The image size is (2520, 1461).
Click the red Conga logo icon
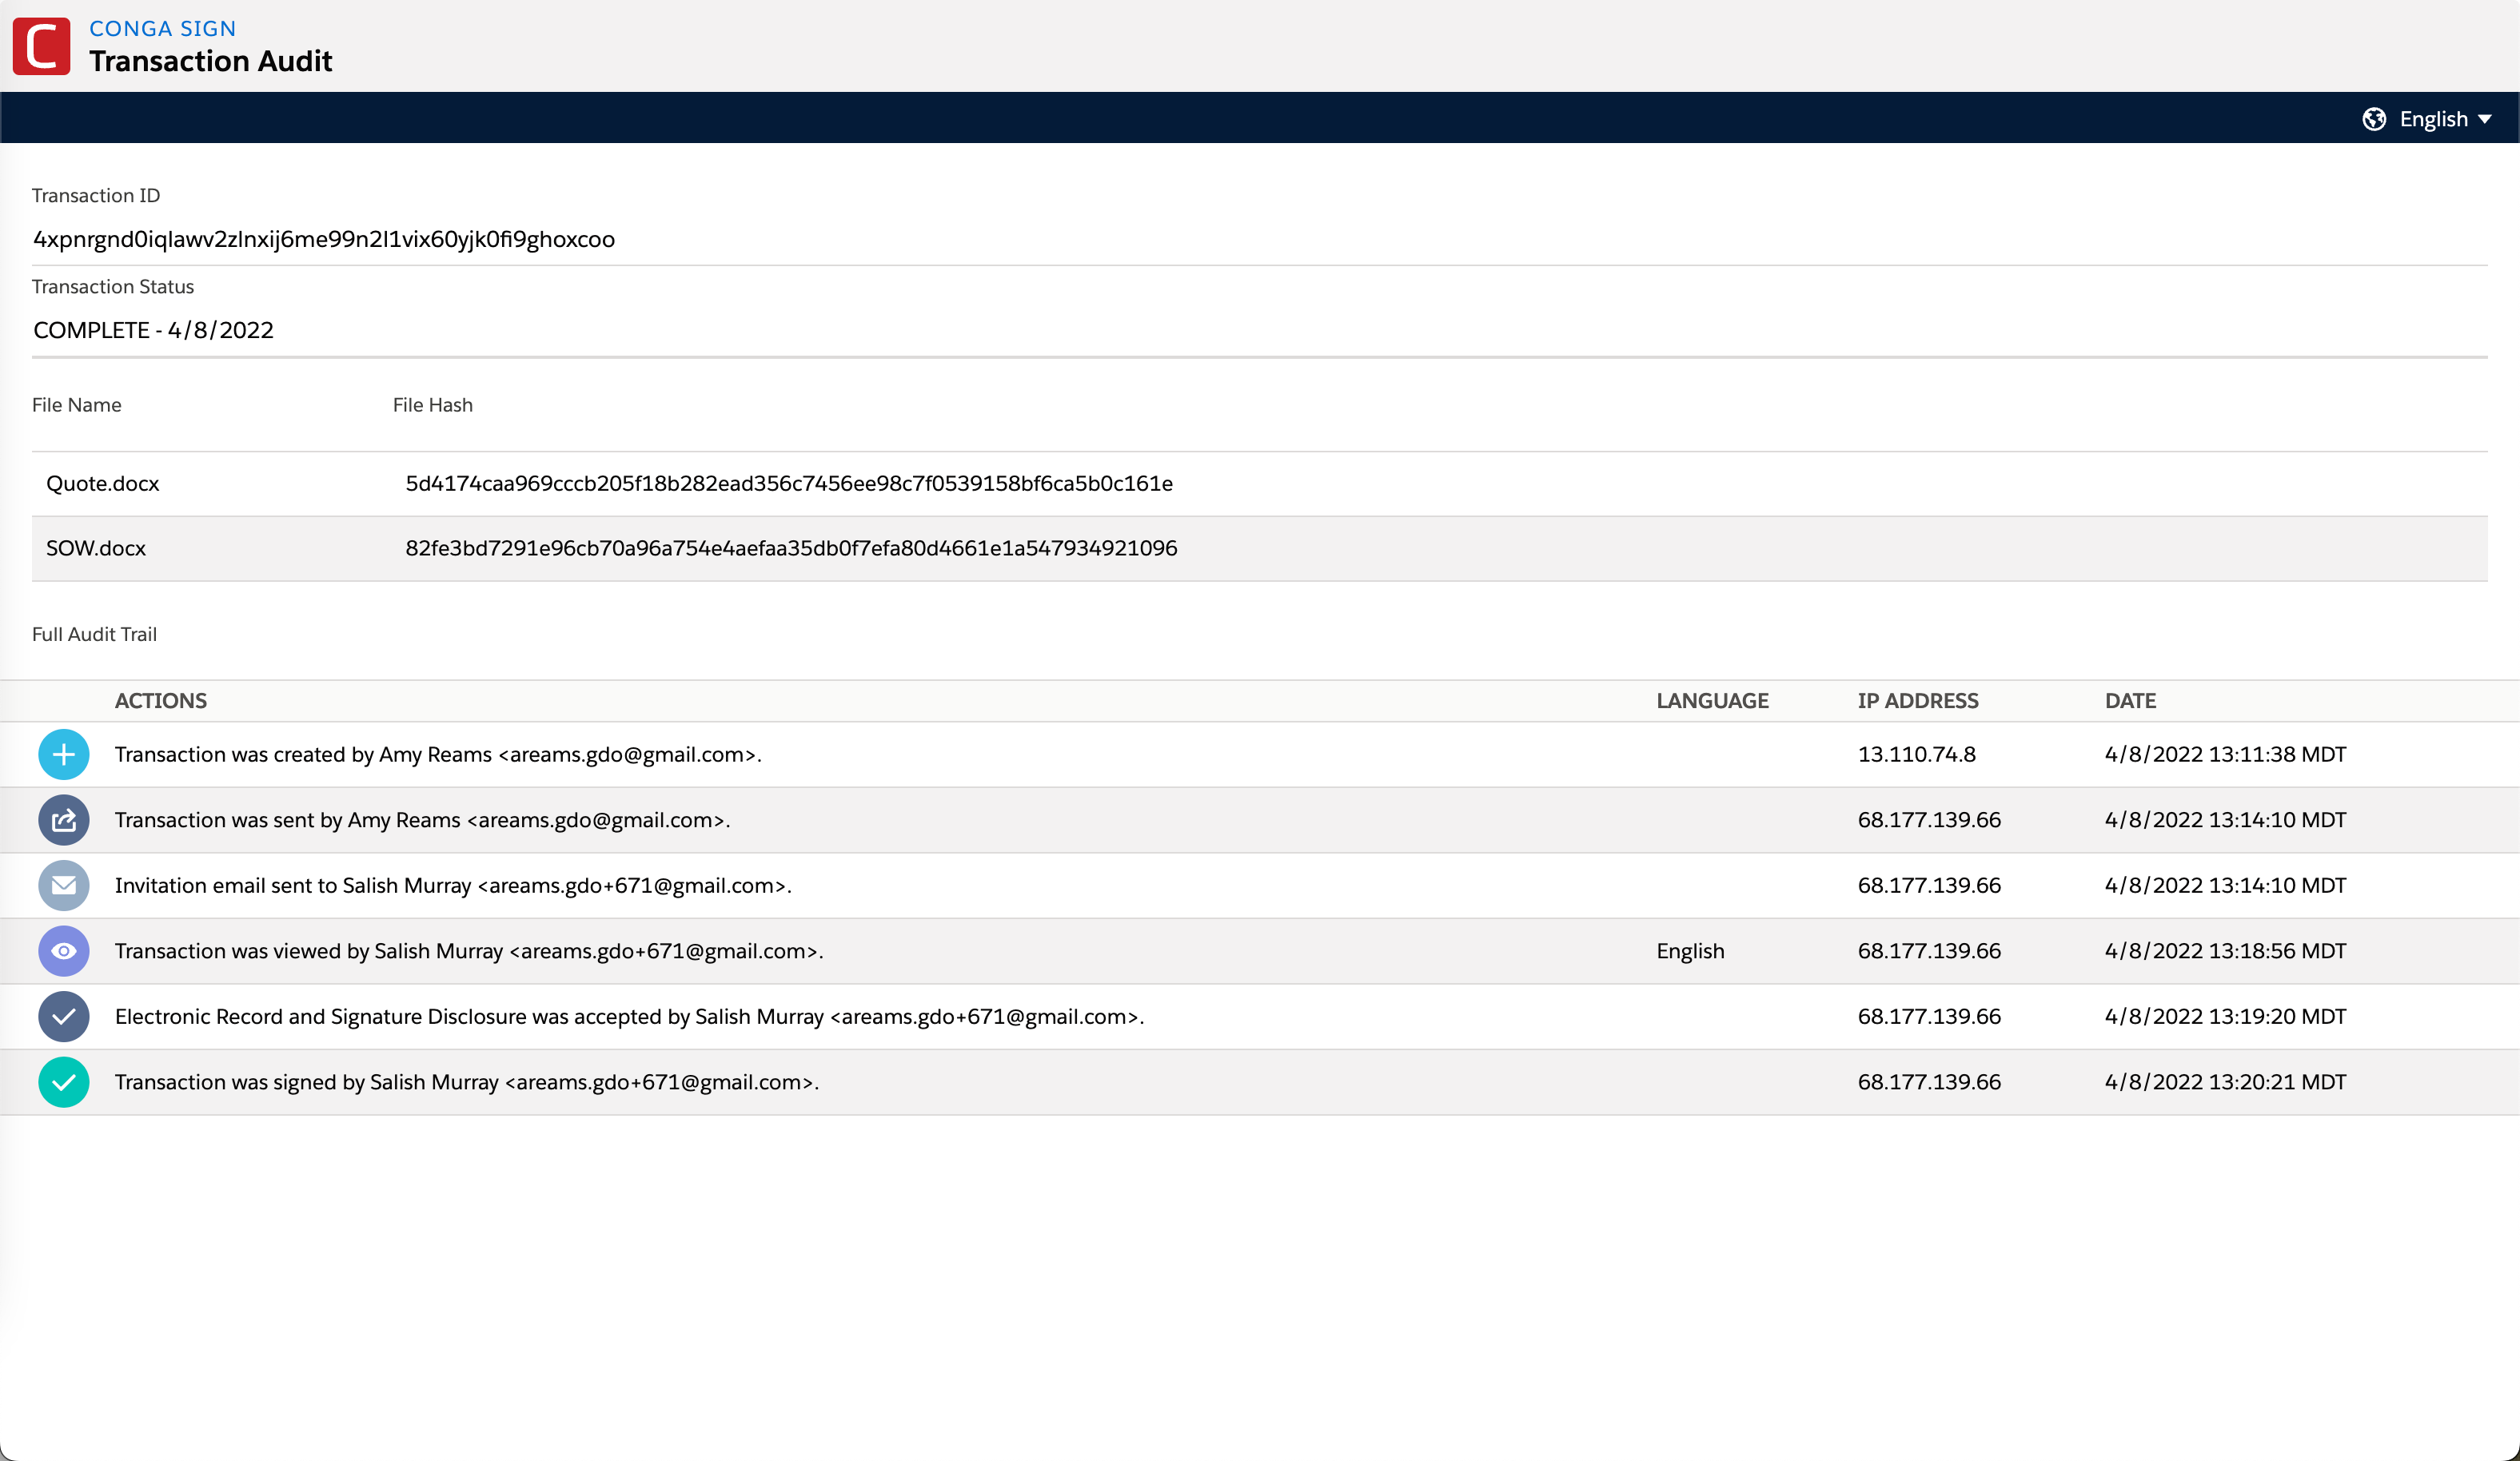[41, 46]
